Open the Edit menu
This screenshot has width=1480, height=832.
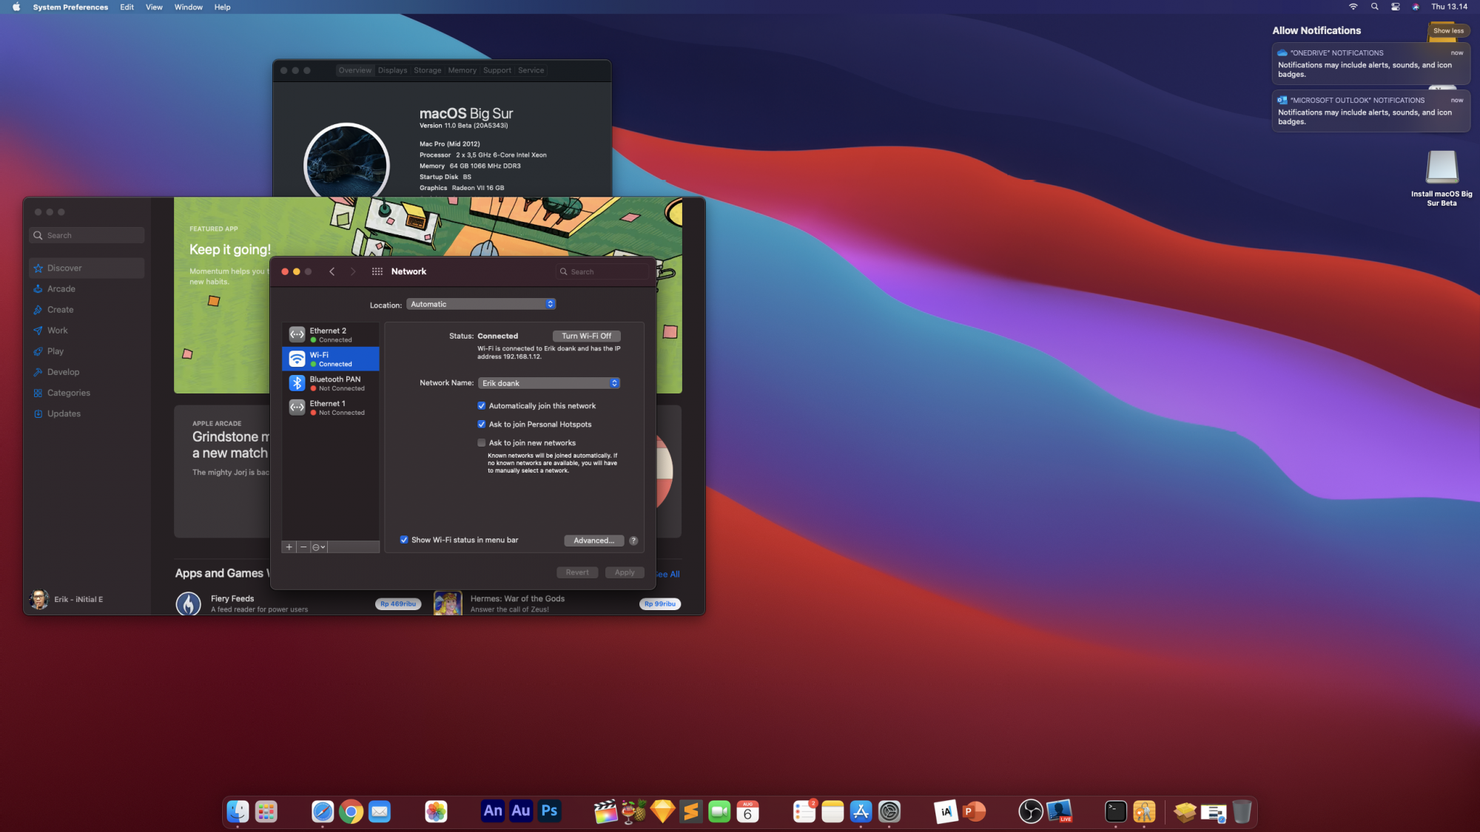coord(127,7)
